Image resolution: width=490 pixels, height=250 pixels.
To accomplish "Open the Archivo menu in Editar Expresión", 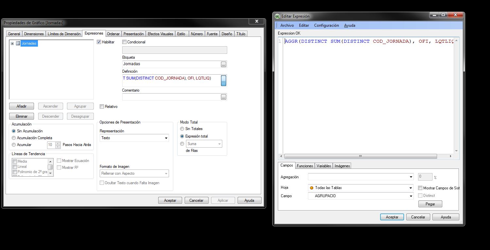I will click(287, 25).
